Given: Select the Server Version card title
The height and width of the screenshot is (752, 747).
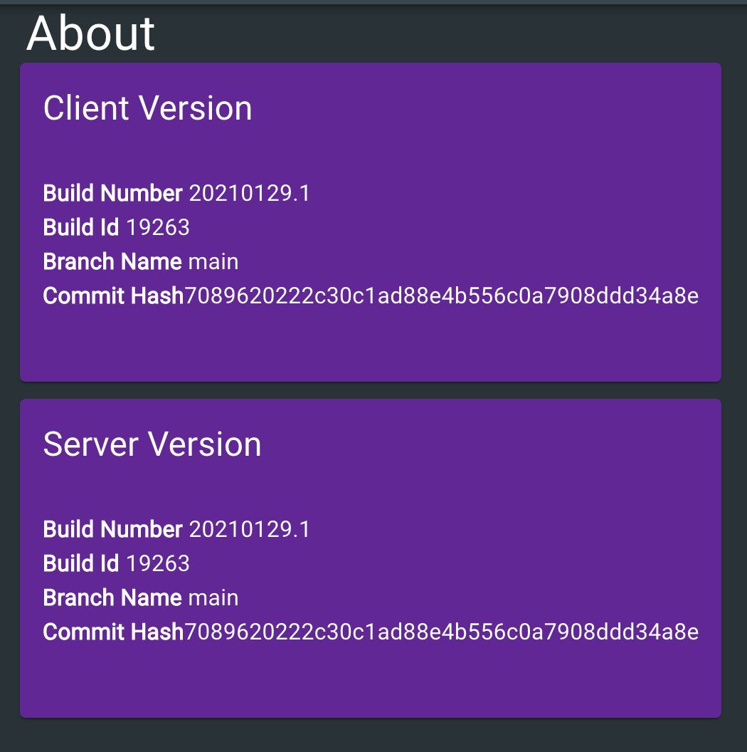Looking at the screenshot, I should [x=152, y=444].
